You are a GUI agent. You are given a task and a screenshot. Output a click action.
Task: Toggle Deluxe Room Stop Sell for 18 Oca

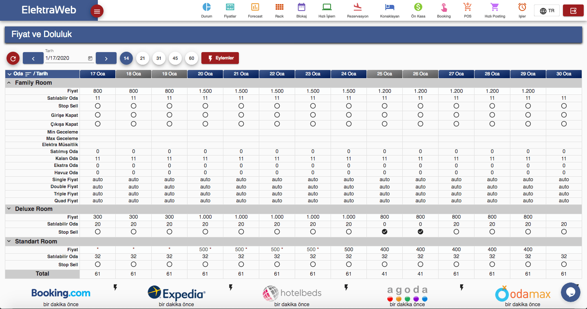(133, 232)
